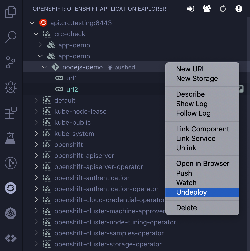Open the Test flask view

tap(11, 138)
